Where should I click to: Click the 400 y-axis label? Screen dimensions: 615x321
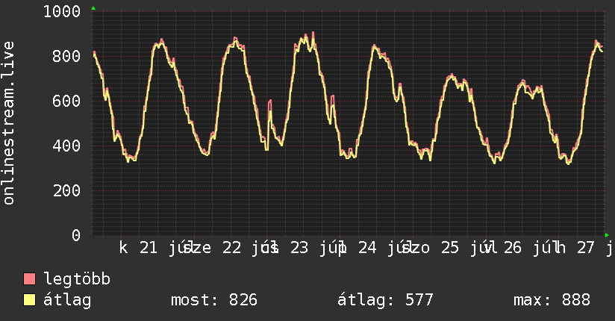[66, 146]
